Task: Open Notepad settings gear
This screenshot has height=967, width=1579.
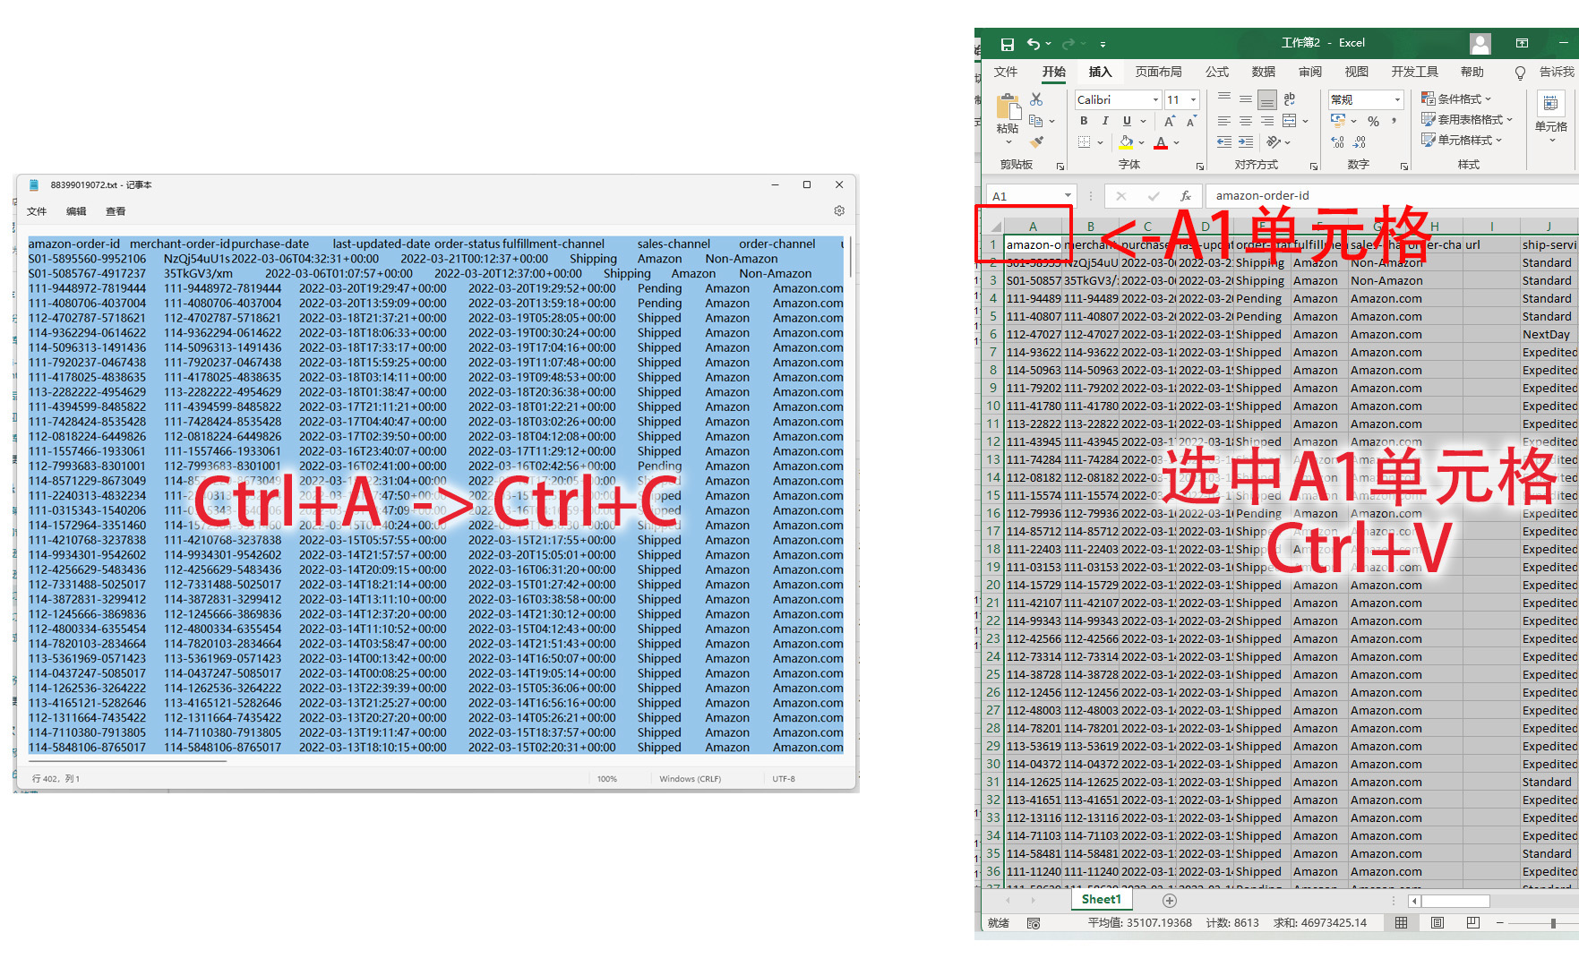Action: [839, 211]
